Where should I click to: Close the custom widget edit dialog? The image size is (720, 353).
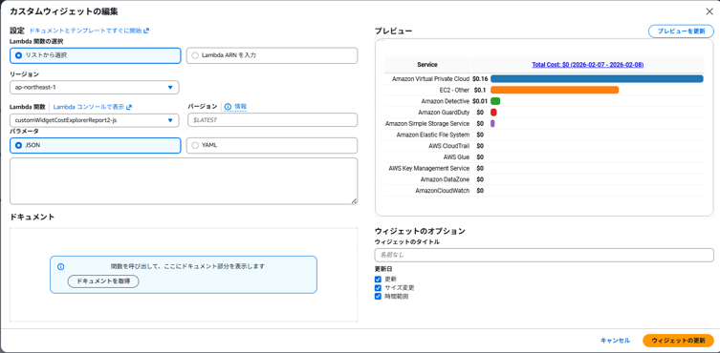pyautogui.click(x=709, y=11)
